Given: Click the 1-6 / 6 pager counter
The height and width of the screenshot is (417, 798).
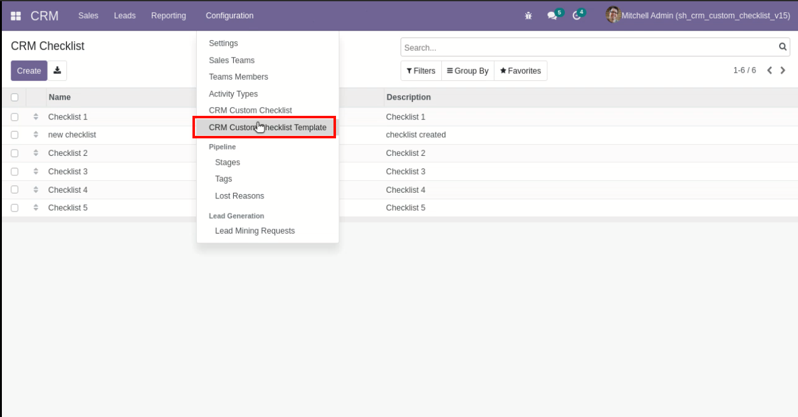Looking at the screenshot, I should [745, 71].
